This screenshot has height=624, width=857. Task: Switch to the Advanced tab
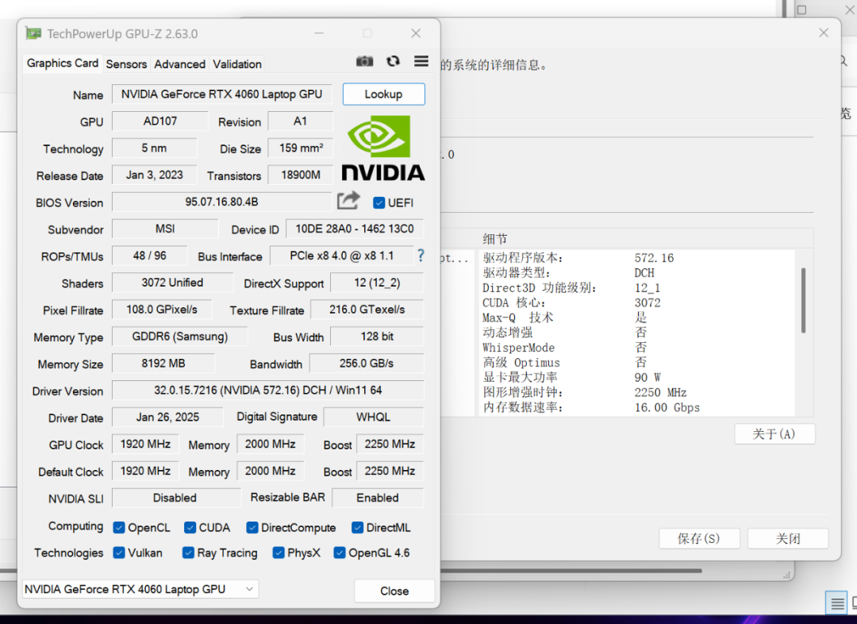coord(180,64)
